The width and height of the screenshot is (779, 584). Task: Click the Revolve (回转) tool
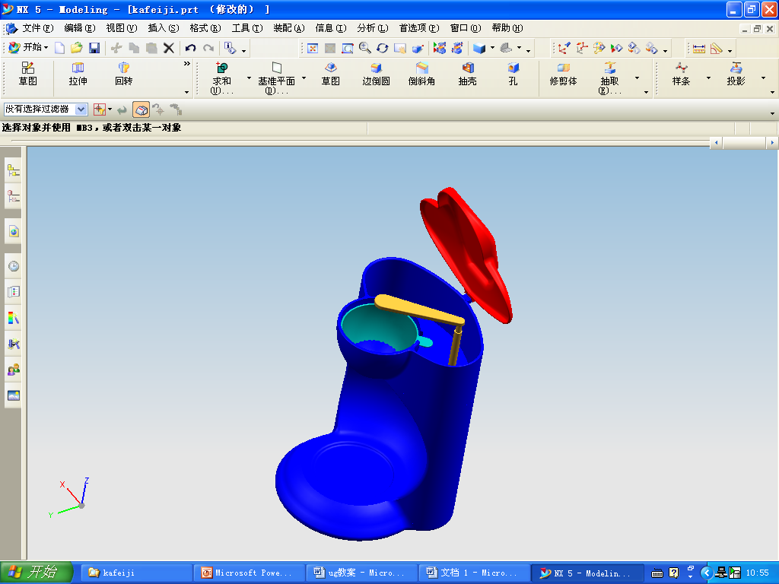(x=123, y=74)
